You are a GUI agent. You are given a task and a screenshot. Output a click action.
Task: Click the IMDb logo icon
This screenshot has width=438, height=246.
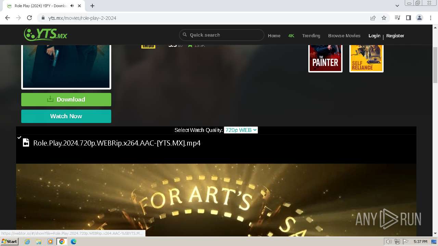(x=148, y=46)
